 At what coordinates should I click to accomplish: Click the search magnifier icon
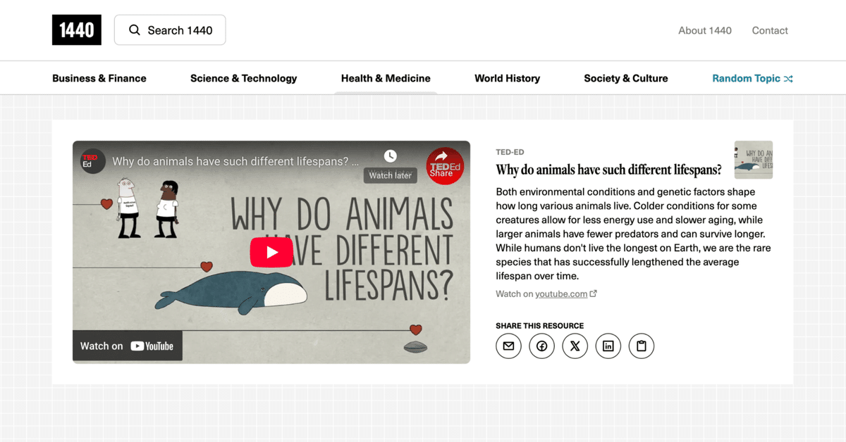(x=134, y=30)
